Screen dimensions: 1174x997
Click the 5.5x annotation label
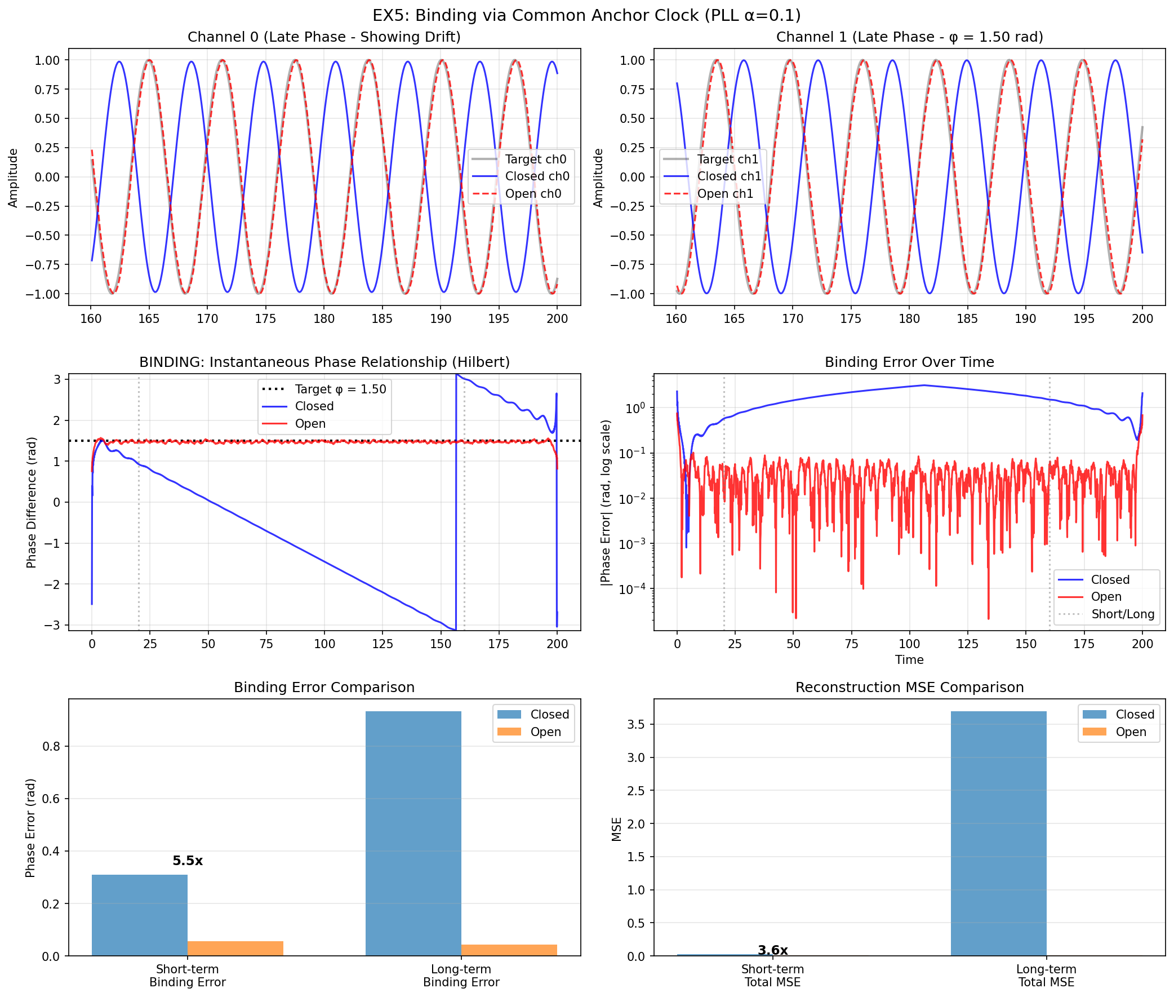coord(188,861)
